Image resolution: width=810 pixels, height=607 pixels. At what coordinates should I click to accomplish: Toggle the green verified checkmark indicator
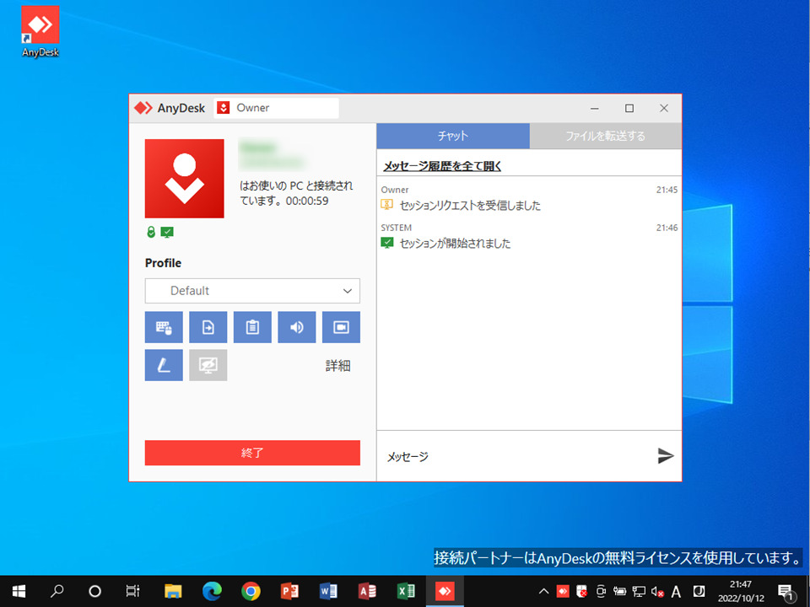166,232
